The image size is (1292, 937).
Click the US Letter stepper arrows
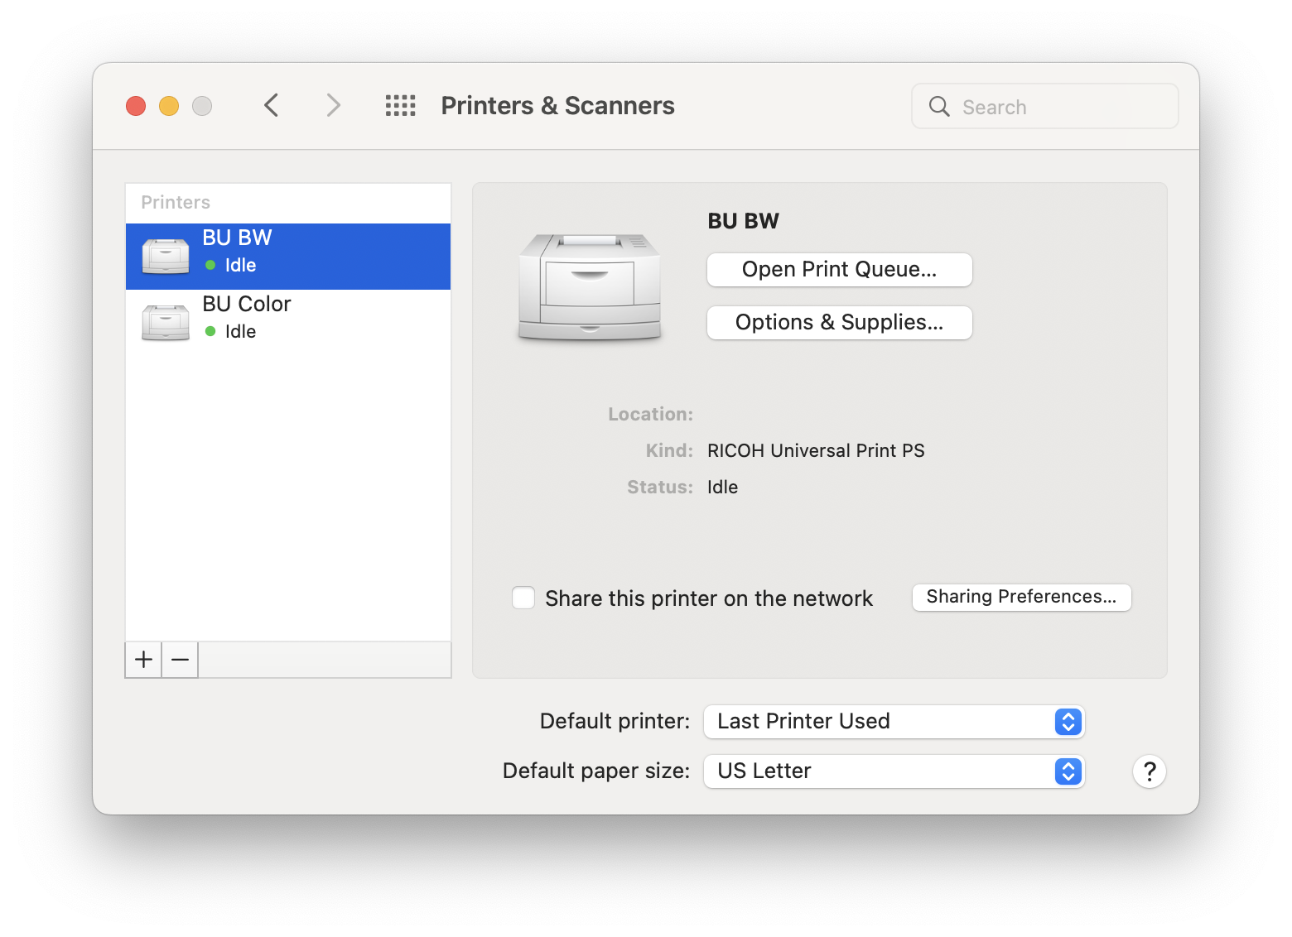[x=1068, y=771]
